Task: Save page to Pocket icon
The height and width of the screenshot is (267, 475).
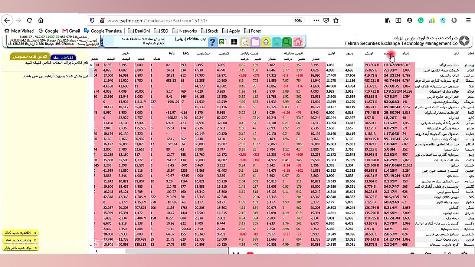Action: 326,20
